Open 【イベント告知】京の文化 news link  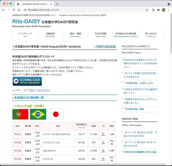(x=140, y=75)
